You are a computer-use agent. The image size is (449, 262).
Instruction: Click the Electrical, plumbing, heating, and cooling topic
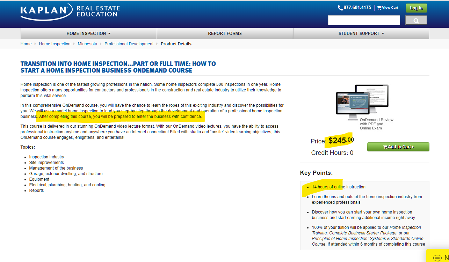coord(67,185)
